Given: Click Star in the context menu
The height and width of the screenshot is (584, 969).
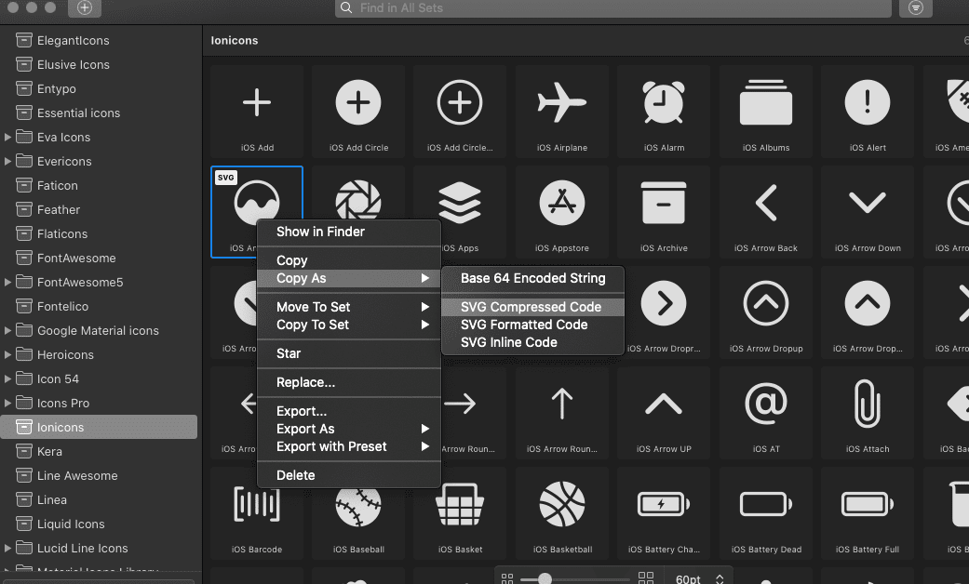Looking at the screenshot, I should [348, 353].
